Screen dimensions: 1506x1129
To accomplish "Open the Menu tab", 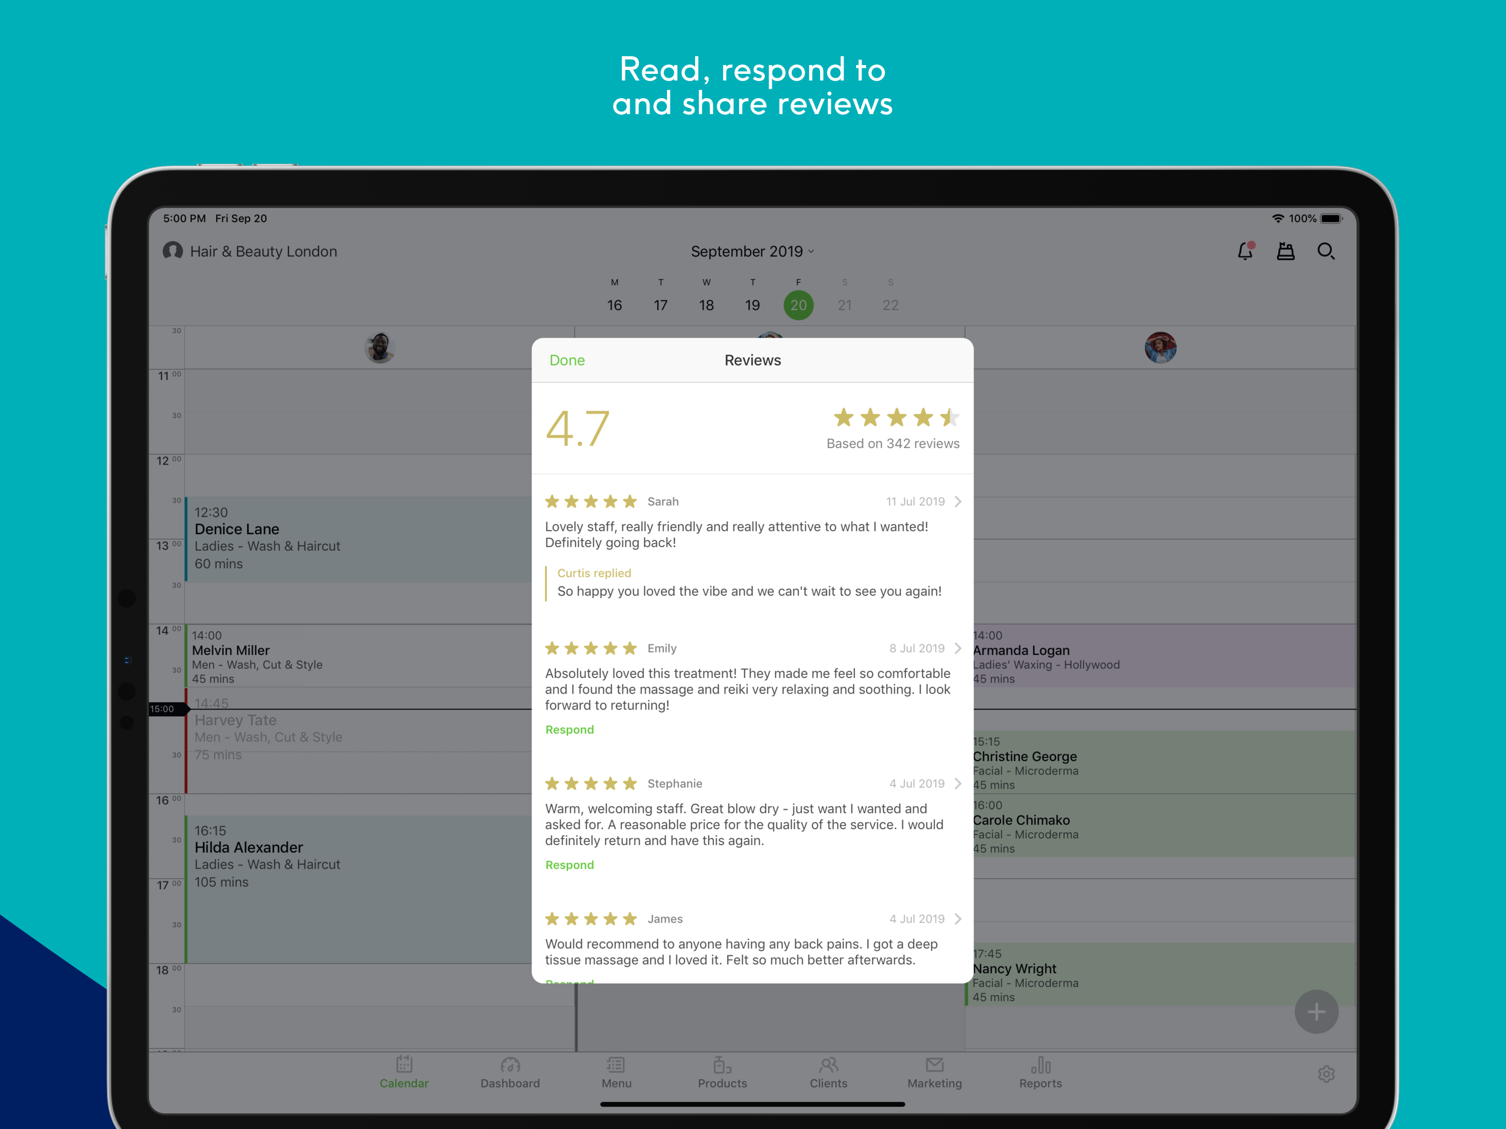I will click(616, 1072).
